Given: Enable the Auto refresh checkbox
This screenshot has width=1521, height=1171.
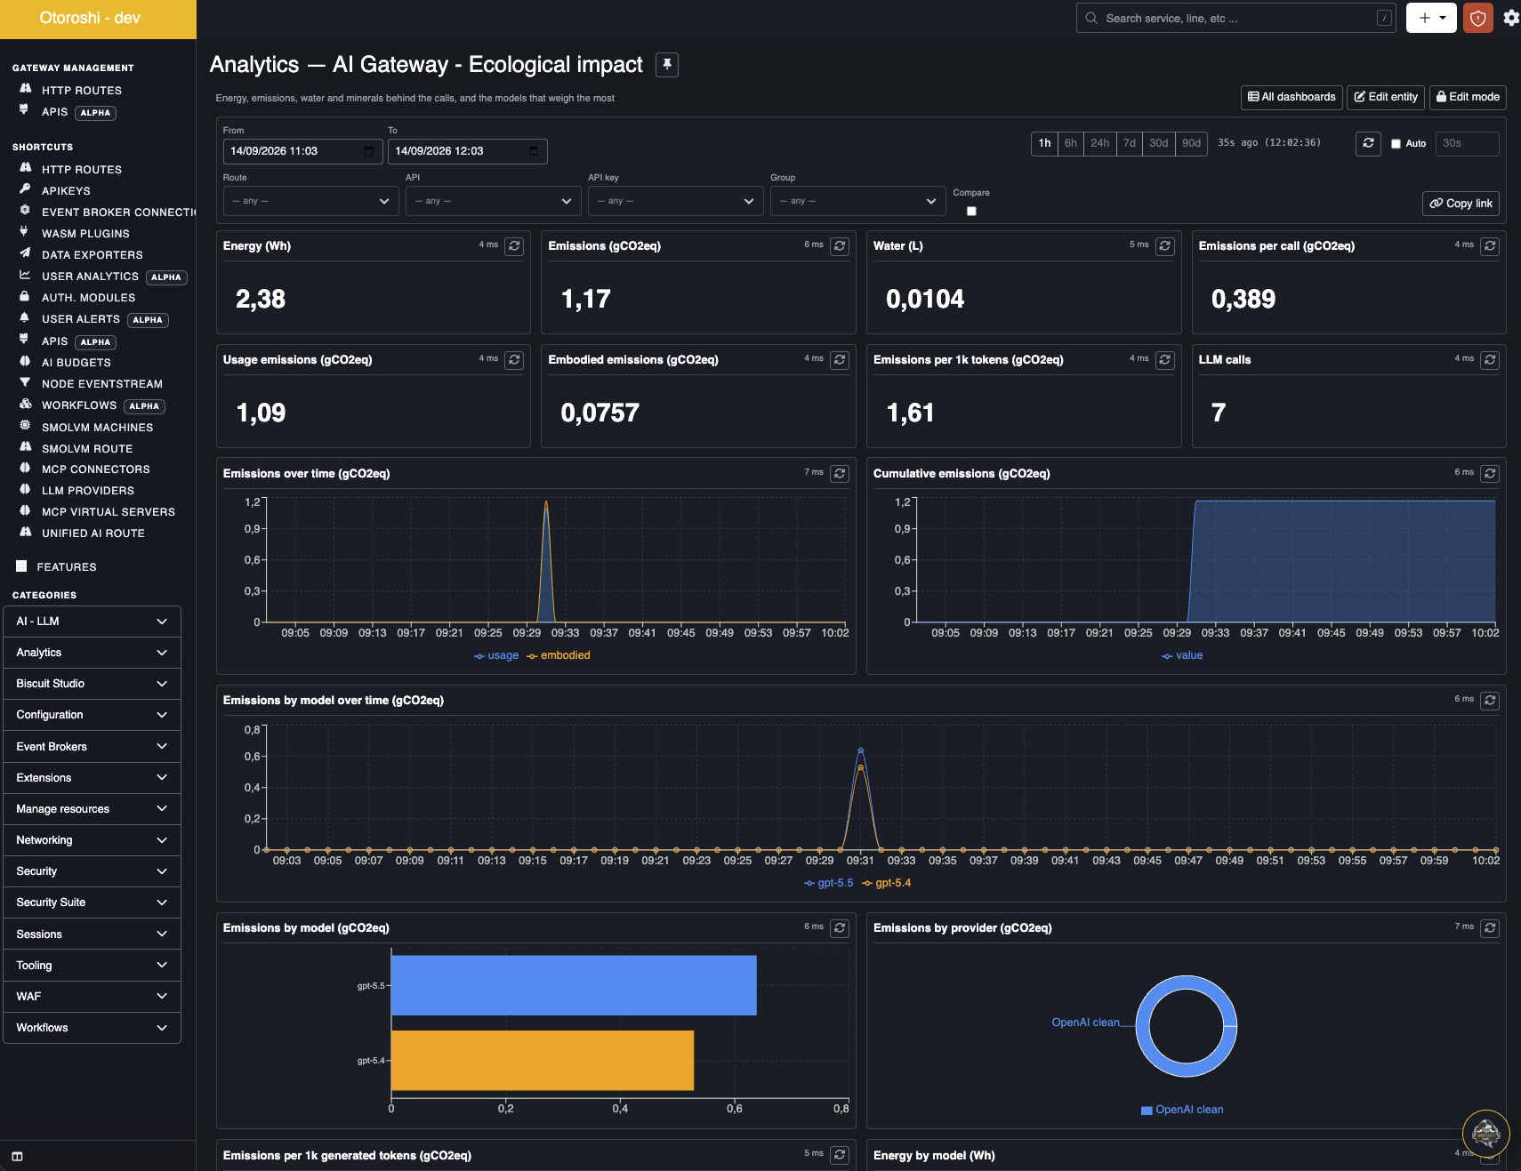Looking at the screenshot, I should point(1396,144).
